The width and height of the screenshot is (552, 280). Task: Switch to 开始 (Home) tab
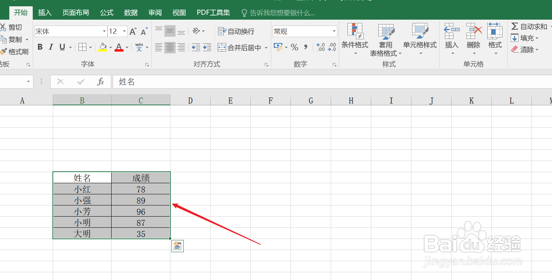click(x=21, y=13)
